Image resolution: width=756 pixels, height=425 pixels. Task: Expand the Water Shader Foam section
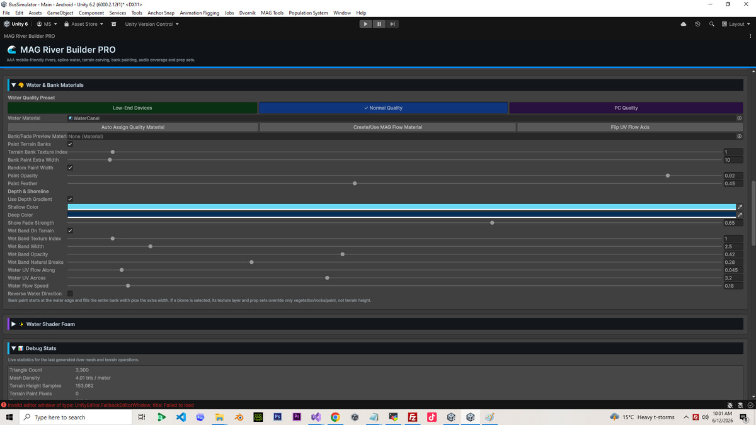coord(14,324)
